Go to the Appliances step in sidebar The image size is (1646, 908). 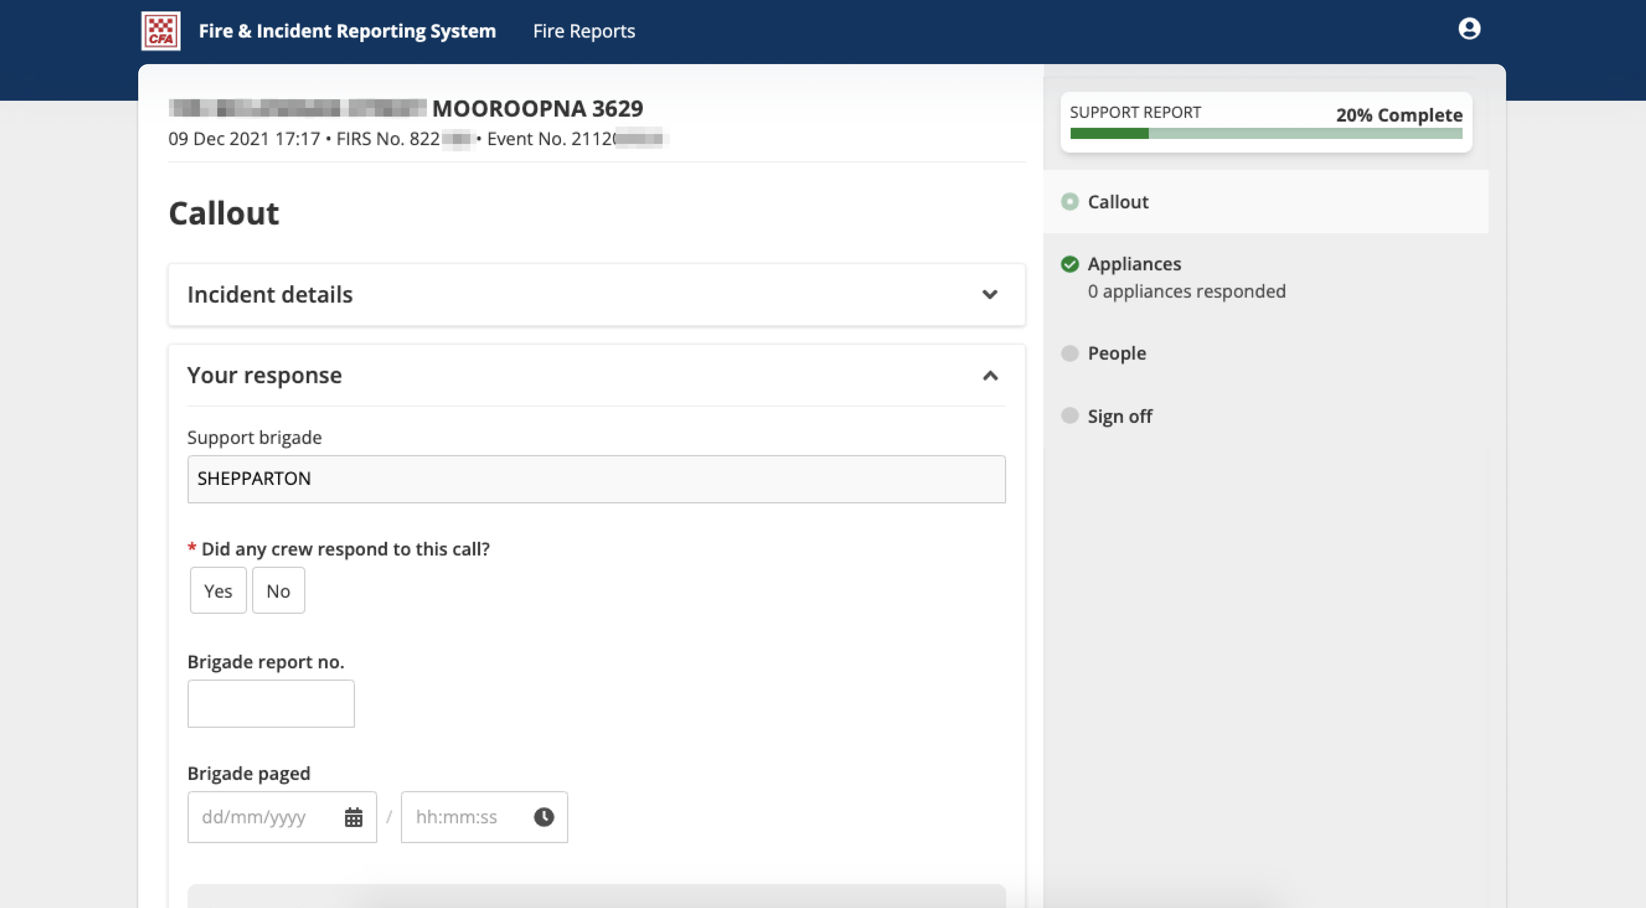click(x=1134, y=264)
